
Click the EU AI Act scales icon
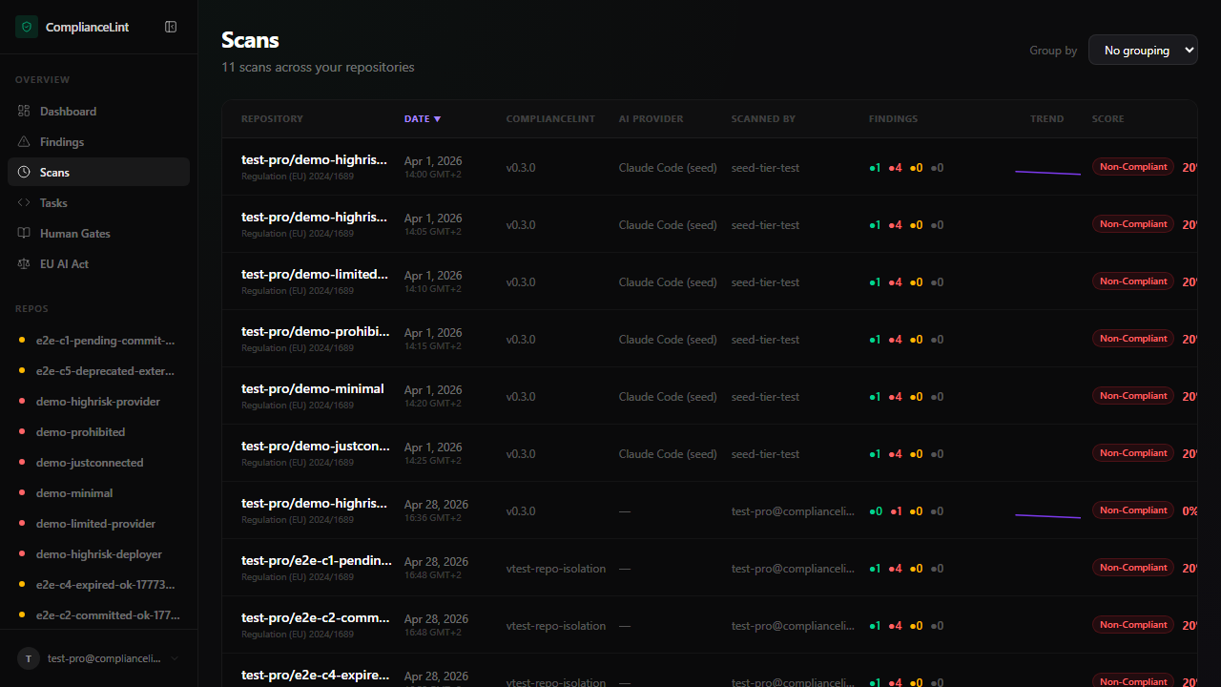(x=25, y=264)
